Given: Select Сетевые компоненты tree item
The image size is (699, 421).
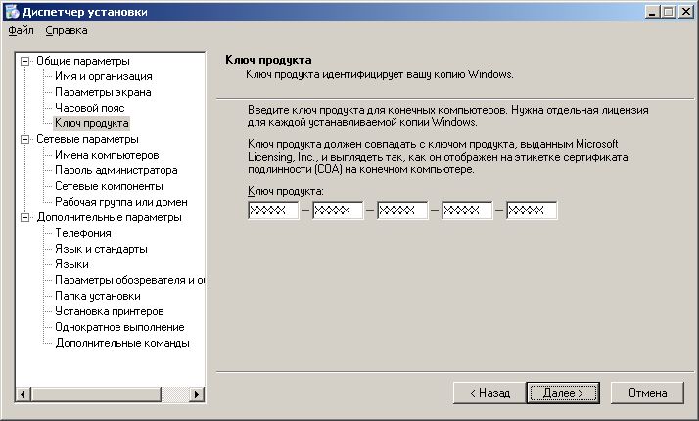Looking at the screenshot, I should click(x=109, y=186).
